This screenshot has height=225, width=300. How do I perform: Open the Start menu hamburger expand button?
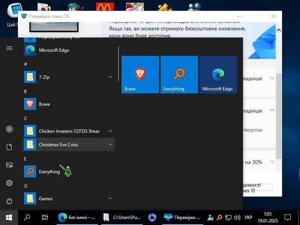[x=9, y=48]
